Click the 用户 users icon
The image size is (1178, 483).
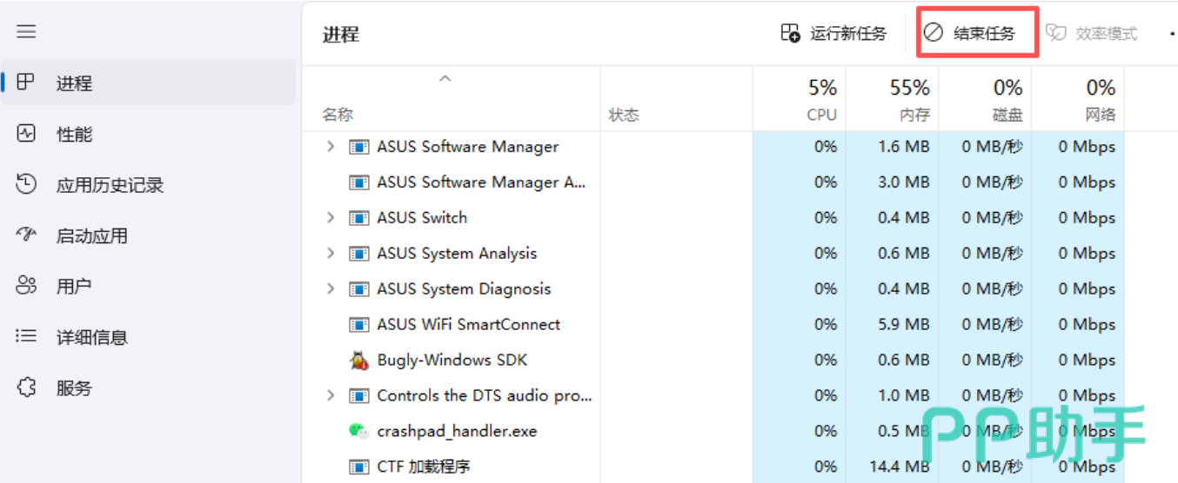pyautogui.click(x=26, y=286)
